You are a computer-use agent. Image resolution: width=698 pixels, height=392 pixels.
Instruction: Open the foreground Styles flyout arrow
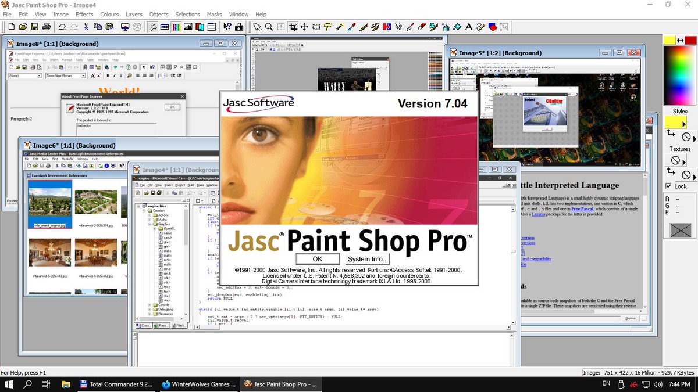[684, 124]
